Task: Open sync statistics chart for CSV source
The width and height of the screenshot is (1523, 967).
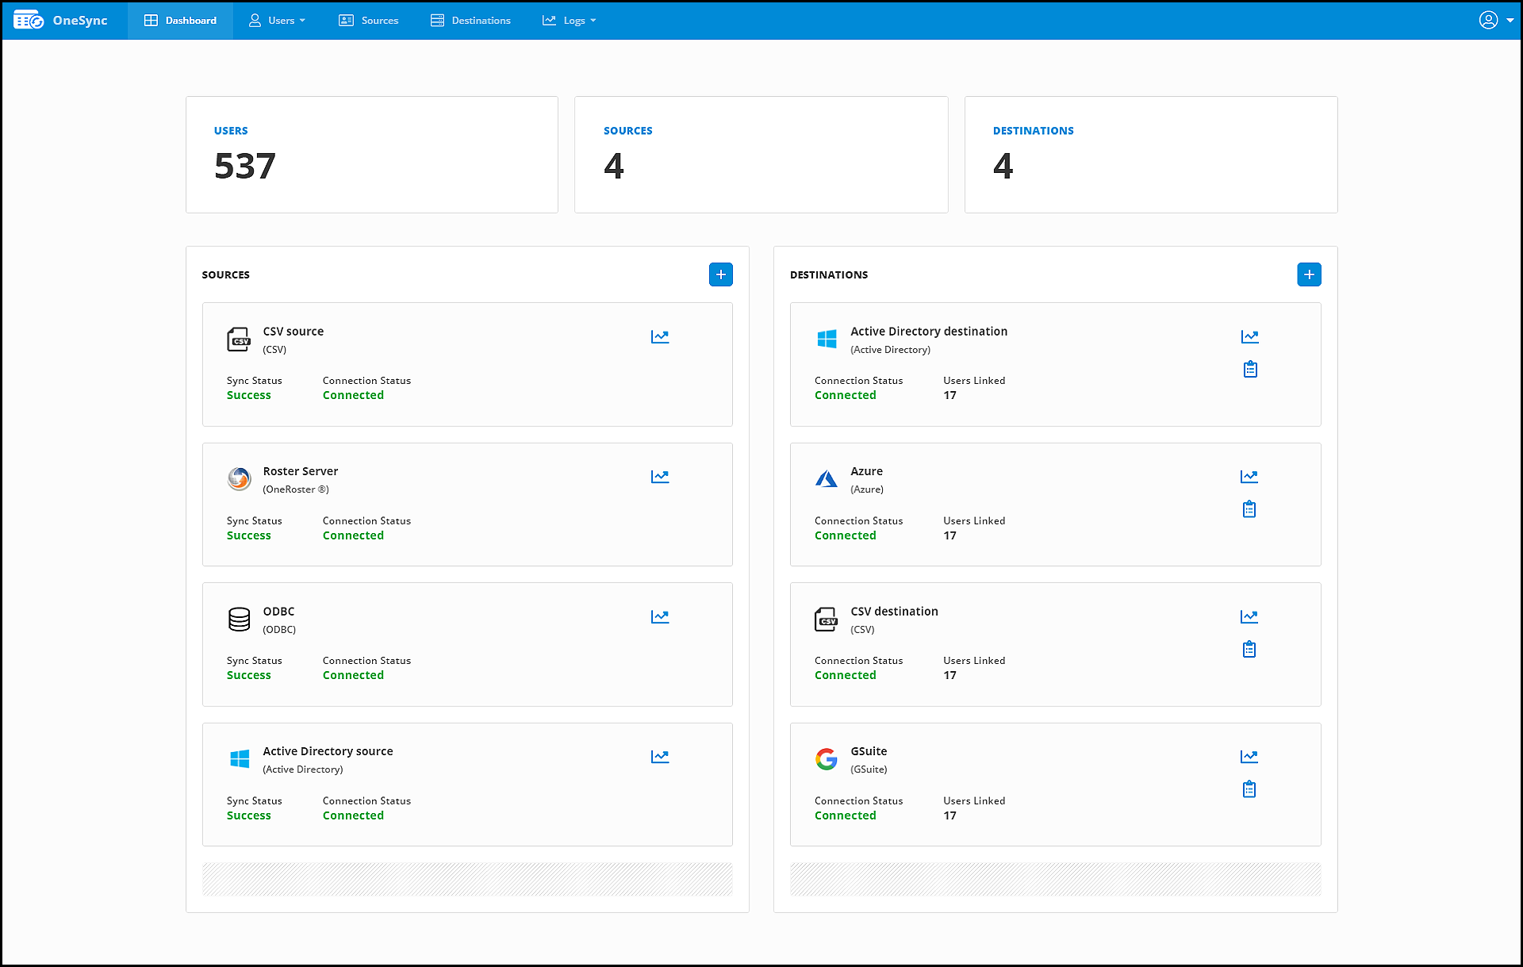Action: coord(660,336)
